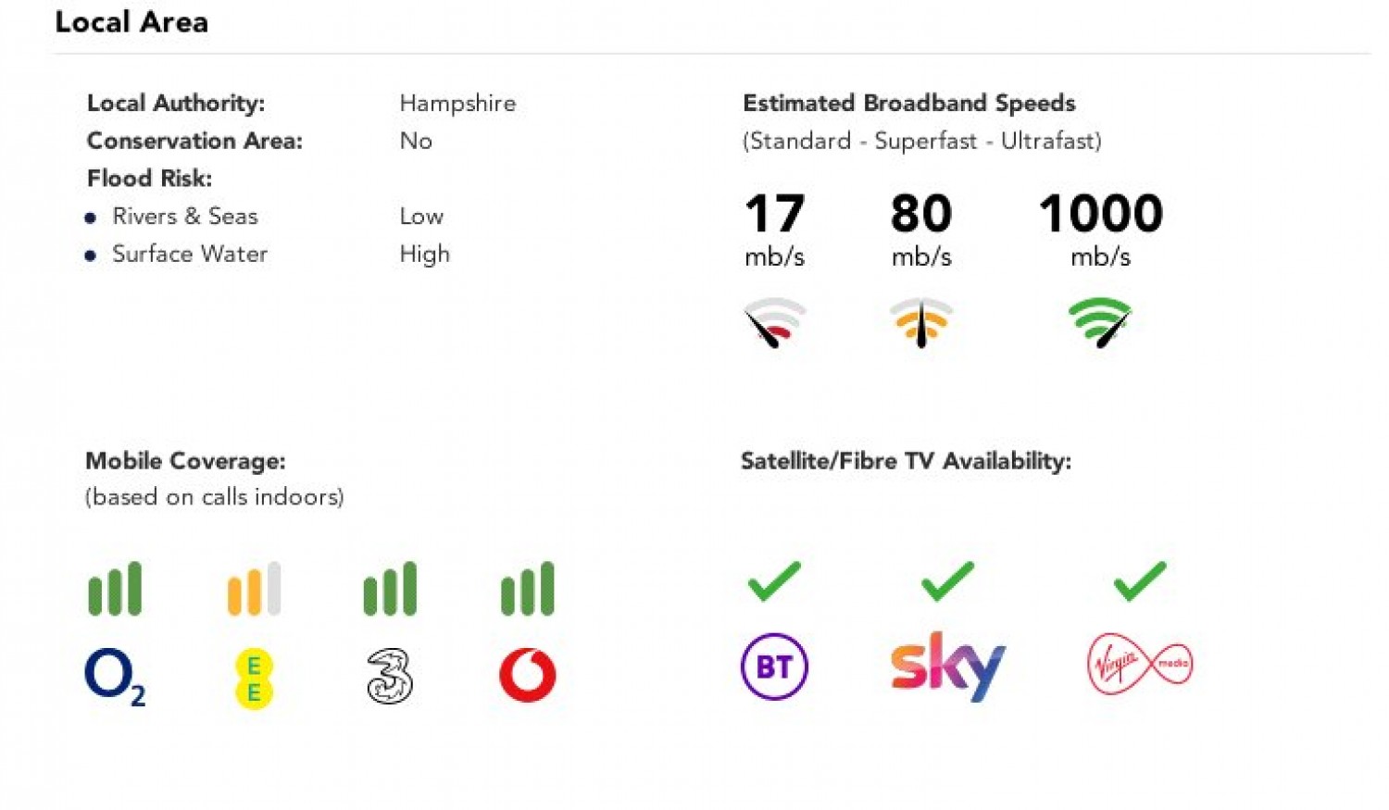
Task: Click the 1000 mb/s ultrafast speed value
Action: [x=1100, y=214]
